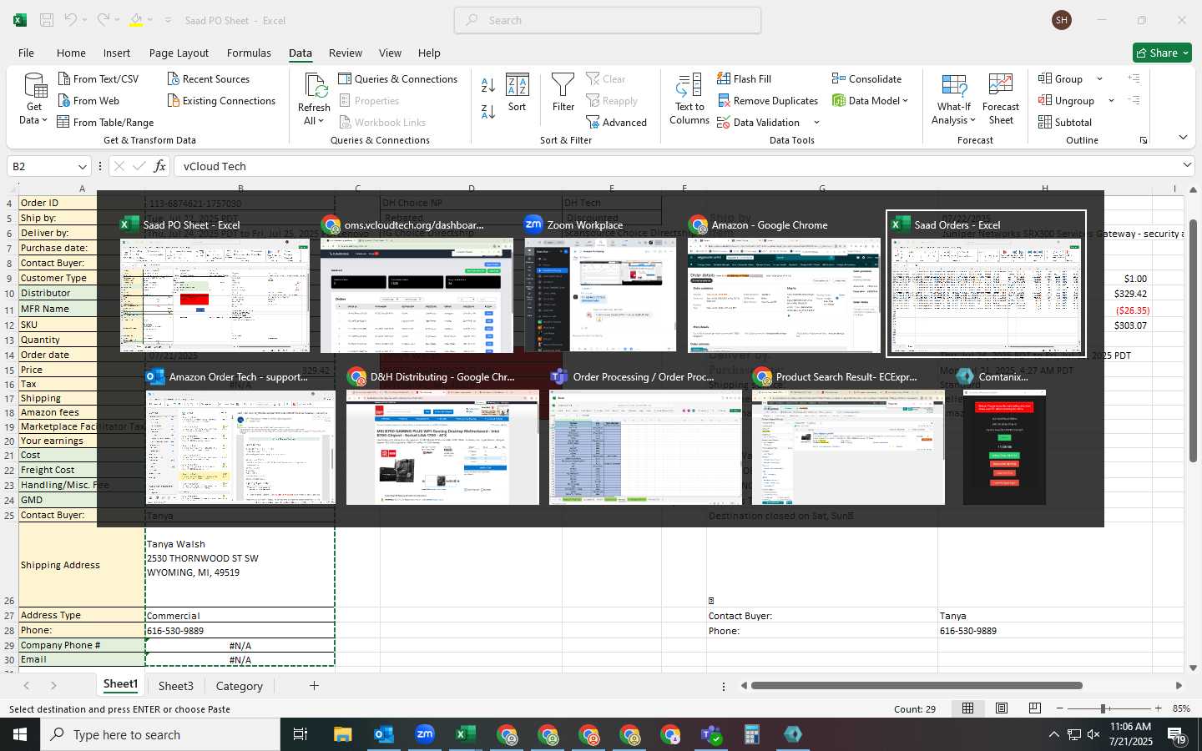Switch to Saad Orders - Excel window thumbnail
The height and width of the screenshot is (751, 1202).
[986, 284]
